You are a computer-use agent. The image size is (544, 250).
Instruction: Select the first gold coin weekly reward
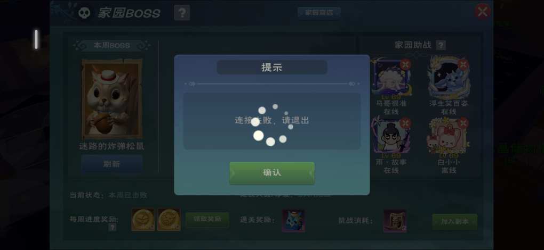143,220
